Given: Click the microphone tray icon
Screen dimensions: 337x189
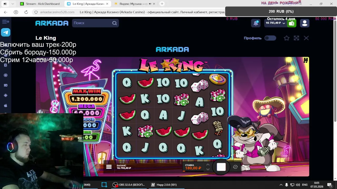Looking at the screenshot, I should click(287, 185).
